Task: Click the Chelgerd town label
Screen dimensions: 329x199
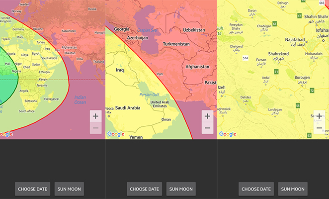Action: 236,48
